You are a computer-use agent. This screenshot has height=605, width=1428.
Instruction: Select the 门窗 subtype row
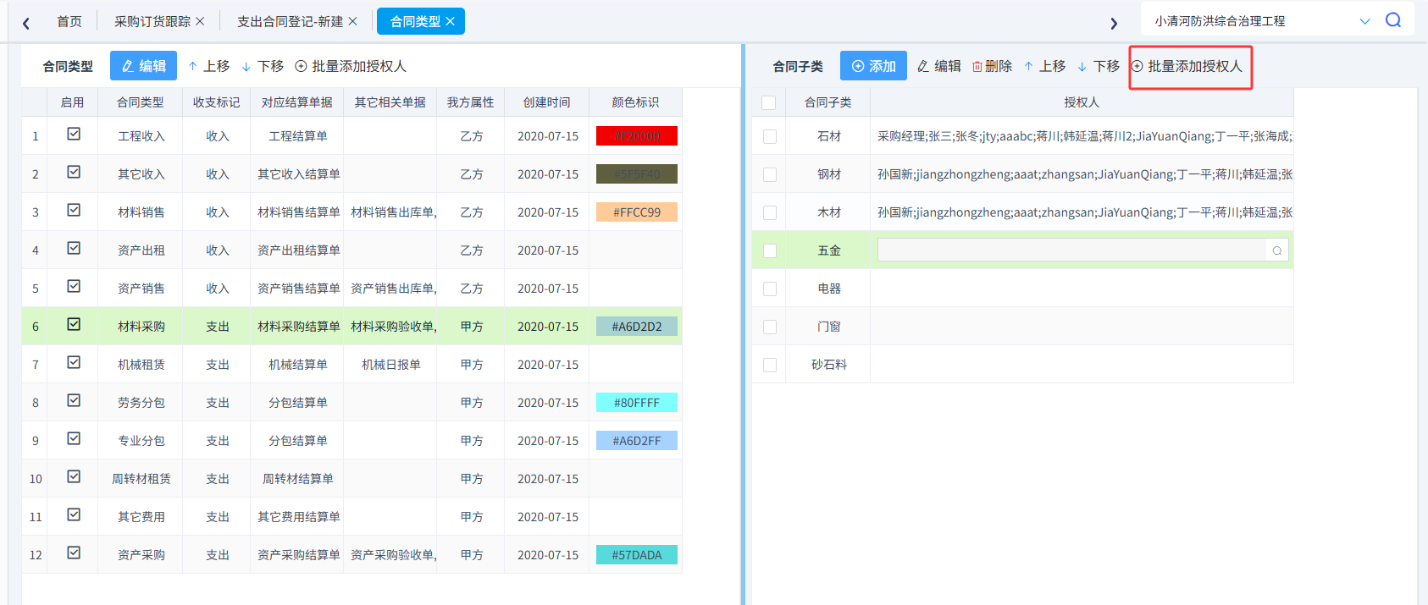click(1022, 327)
